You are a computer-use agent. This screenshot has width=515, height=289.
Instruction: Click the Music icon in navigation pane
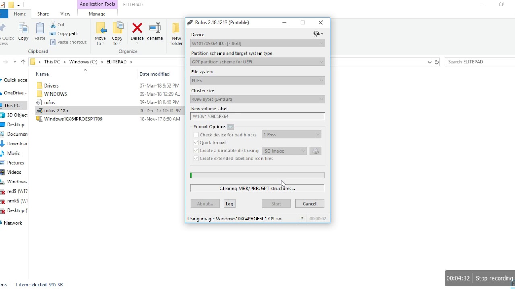coord(3,153)
